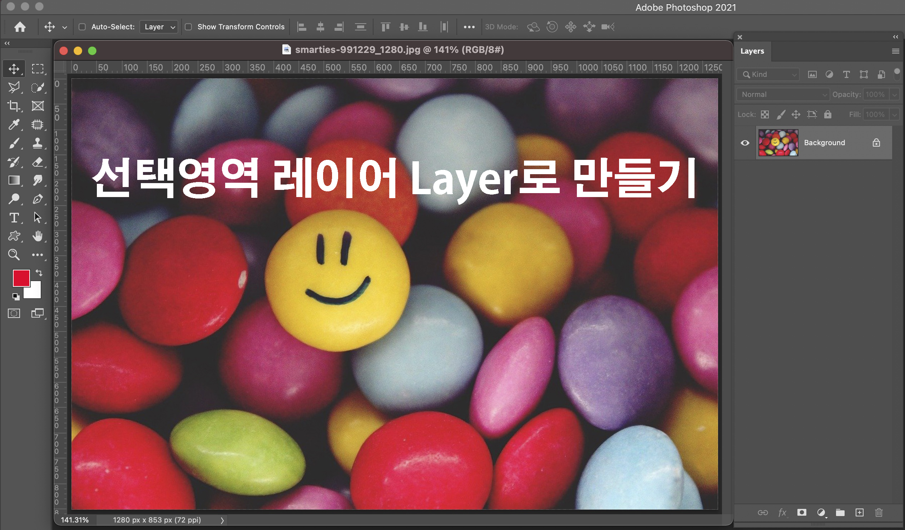905x530 pixels.
Task: Select the Zoom tool in toolbar
Action: (14, 255)
